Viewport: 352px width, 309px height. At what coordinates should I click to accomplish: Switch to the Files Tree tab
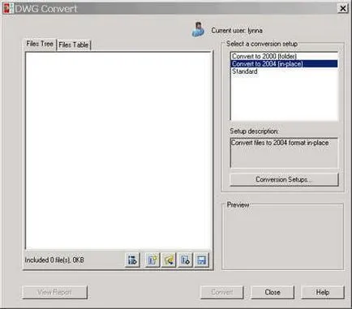pyautogui.click(x=40, y=44)
